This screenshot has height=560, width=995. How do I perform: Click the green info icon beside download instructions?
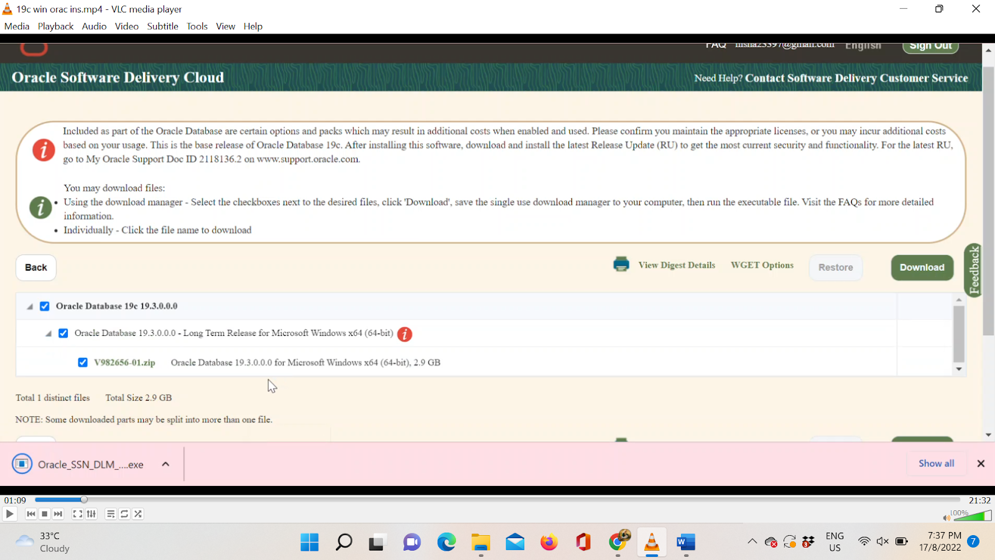click(x=40, y=207)
